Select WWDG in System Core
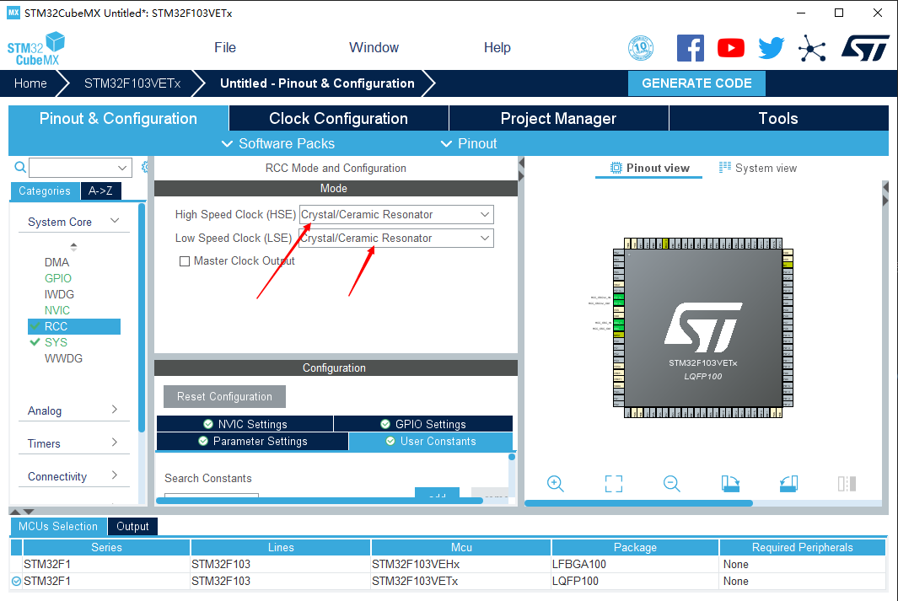Screen dimensions: 898x601 (x=63, y=358)
